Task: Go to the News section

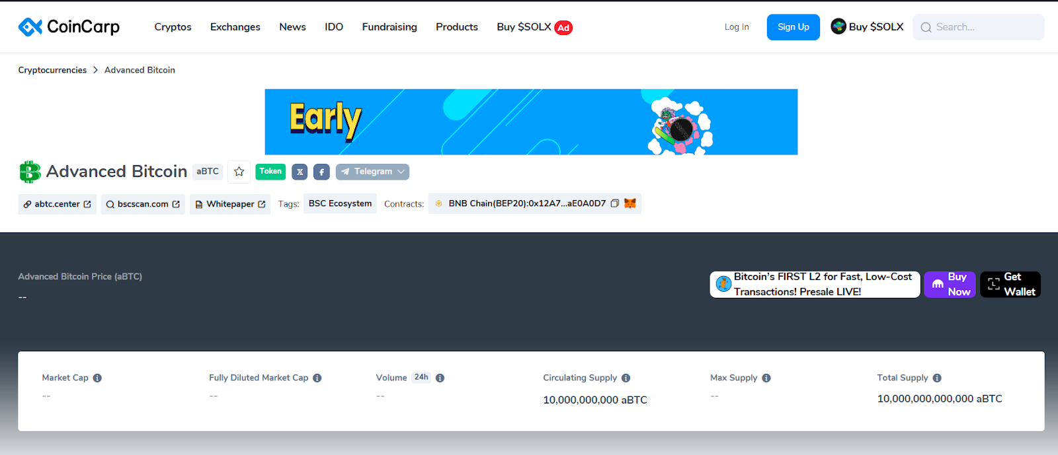Action: 292,27
